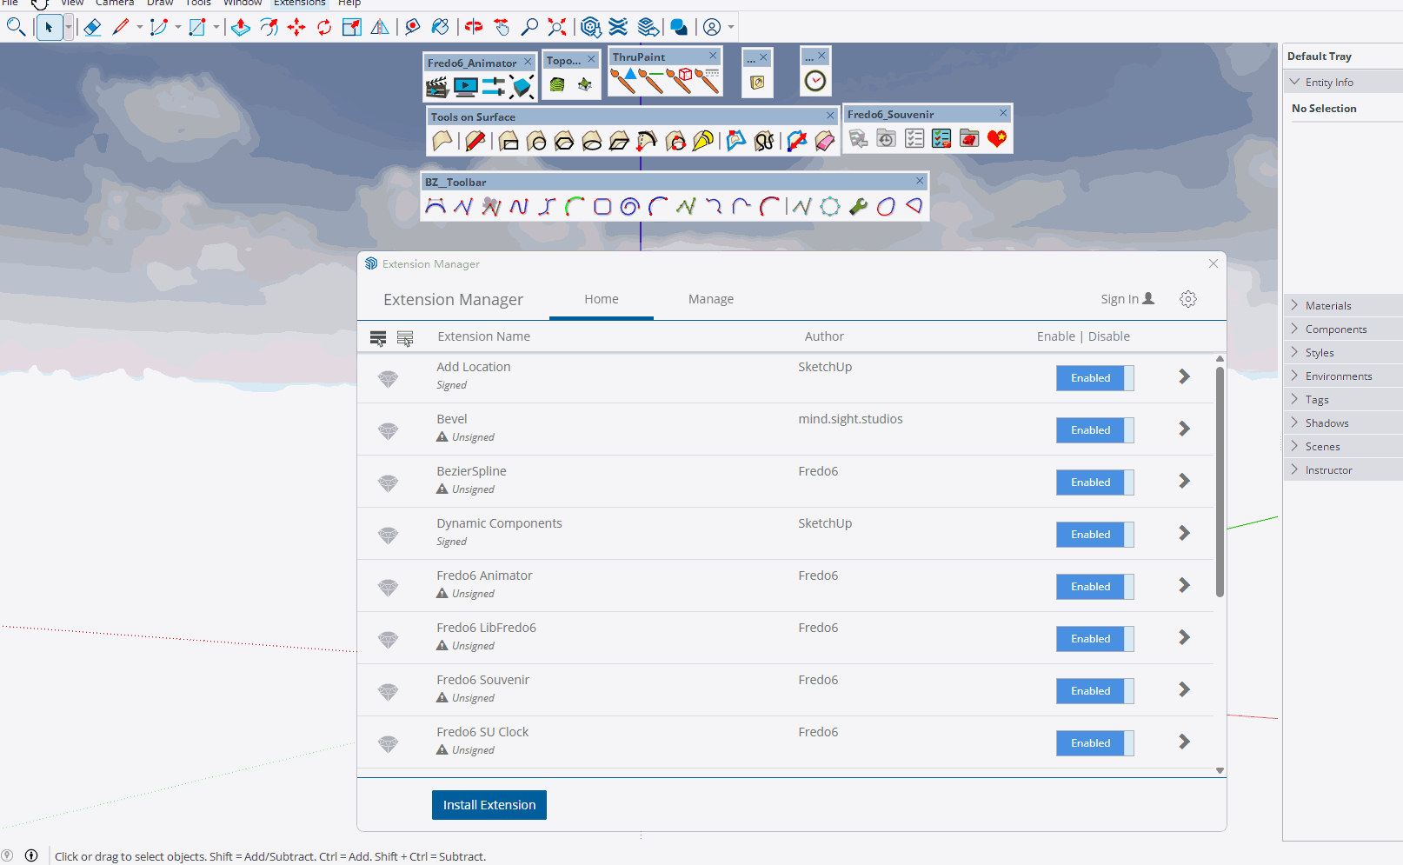Screen dimensions: 1403x865
Task: Select the Eraser tool in main toolbar
Action: tap(92, 27)
